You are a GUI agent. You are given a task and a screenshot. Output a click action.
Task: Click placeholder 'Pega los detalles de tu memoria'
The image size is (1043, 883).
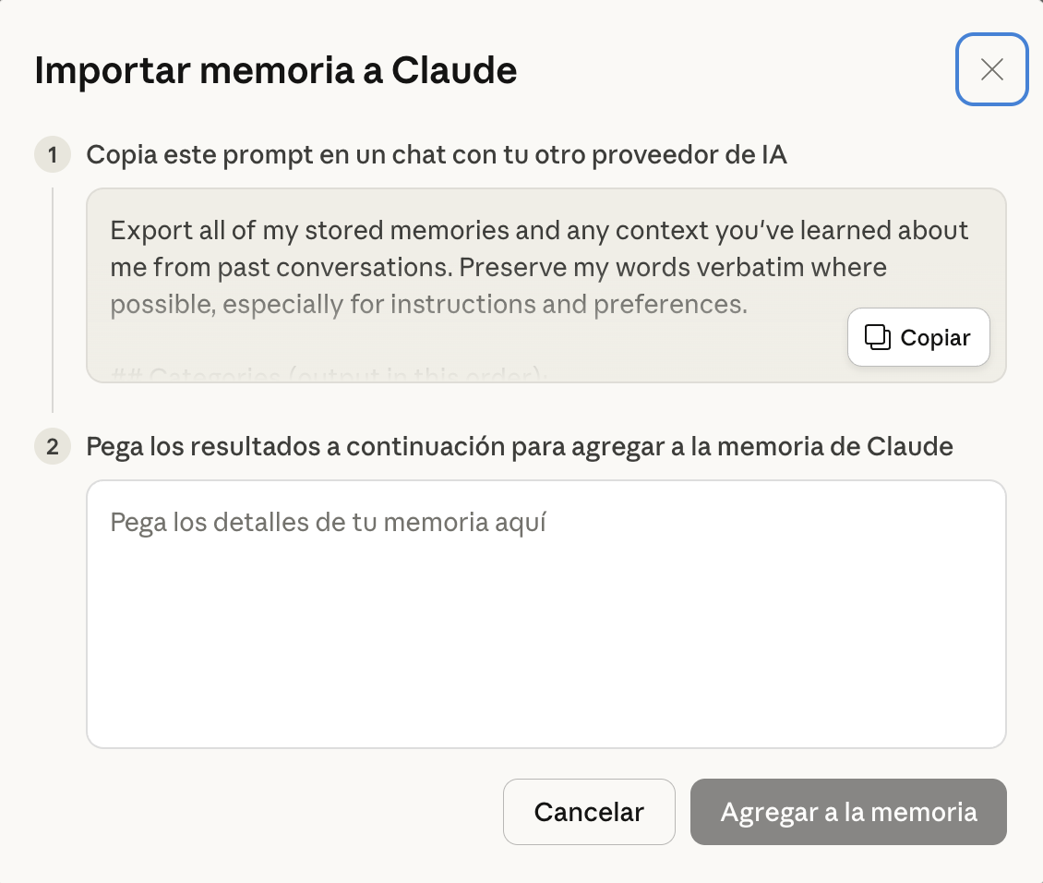328,523
